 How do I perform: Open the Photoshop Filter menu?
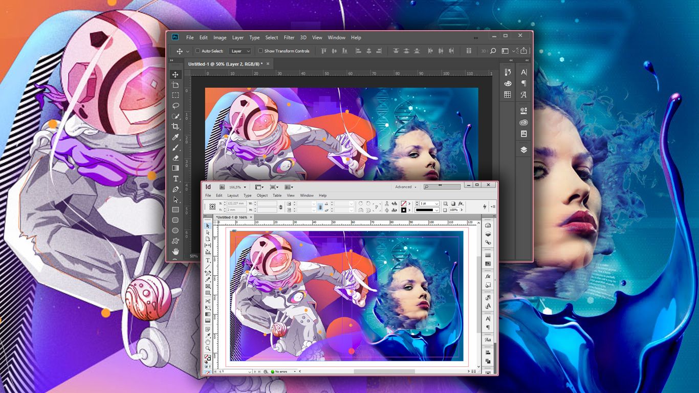[x=289, y=37]
